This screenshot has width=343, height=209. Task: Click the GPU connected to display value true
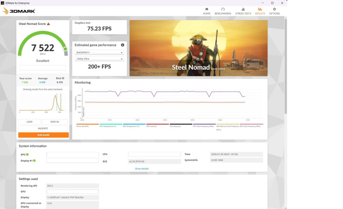click(72, 205)
